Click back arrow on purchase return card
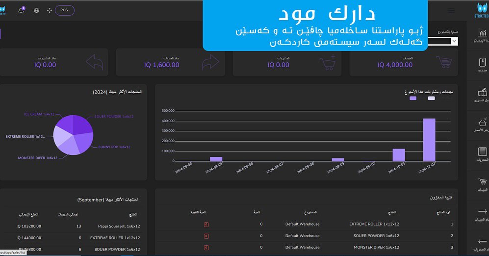Viewport: 489px width, 256px height. 94,62
